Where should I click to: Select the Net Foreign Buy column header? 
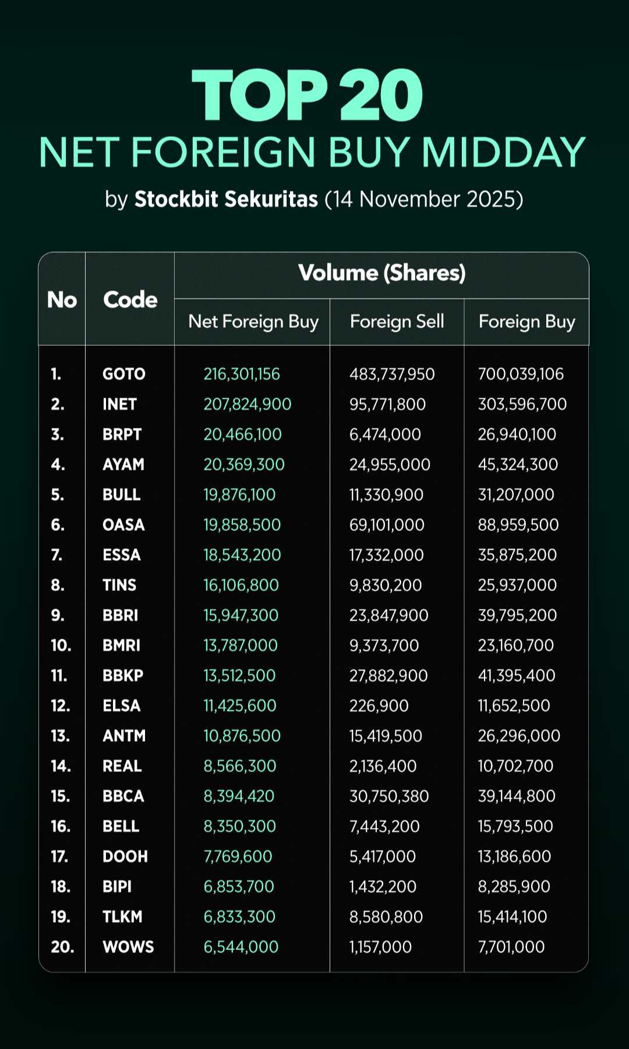tap(253, 321)
